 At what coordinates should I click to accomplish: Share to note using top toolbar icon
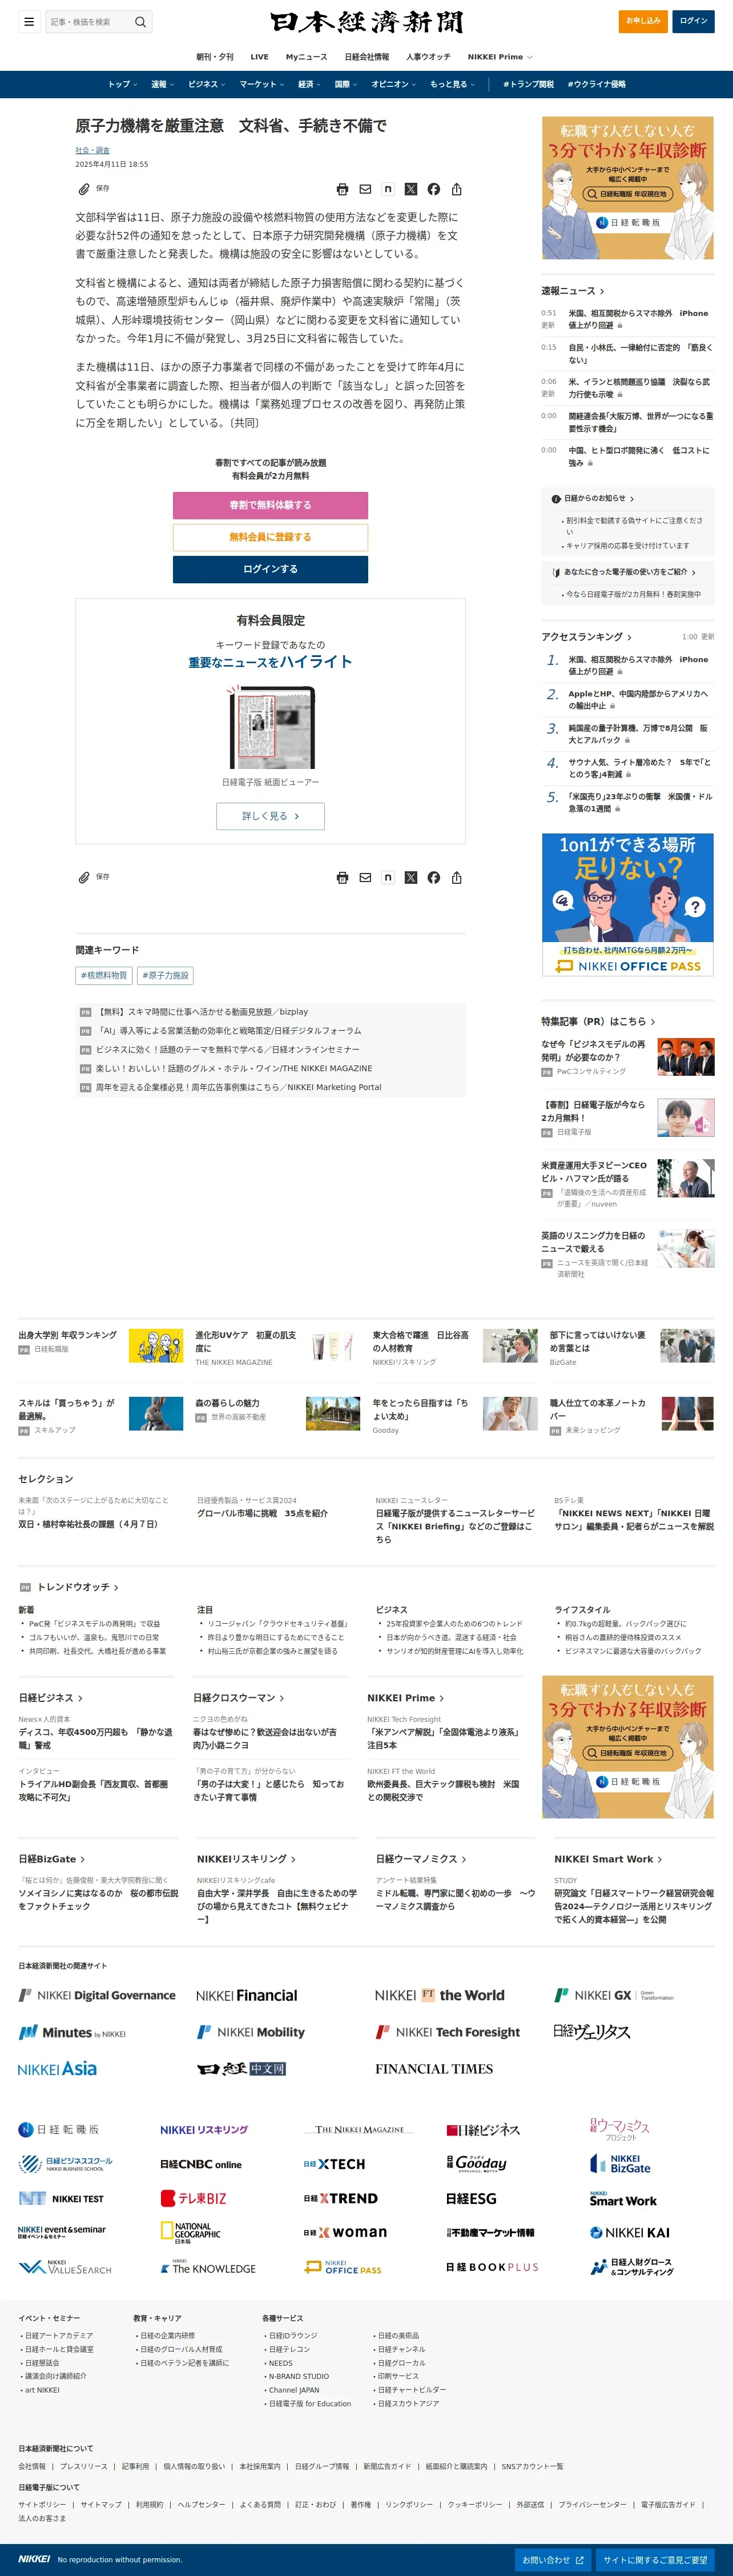[x=388, y=189]
